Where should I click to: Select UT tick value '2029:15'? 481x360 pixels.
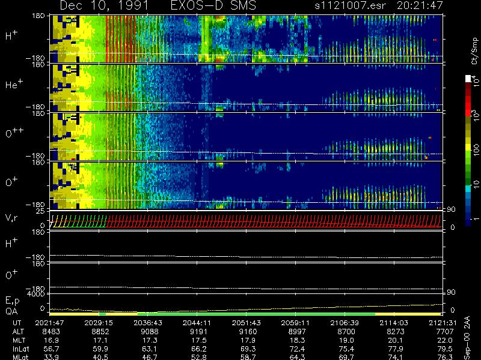click(99, 323)
